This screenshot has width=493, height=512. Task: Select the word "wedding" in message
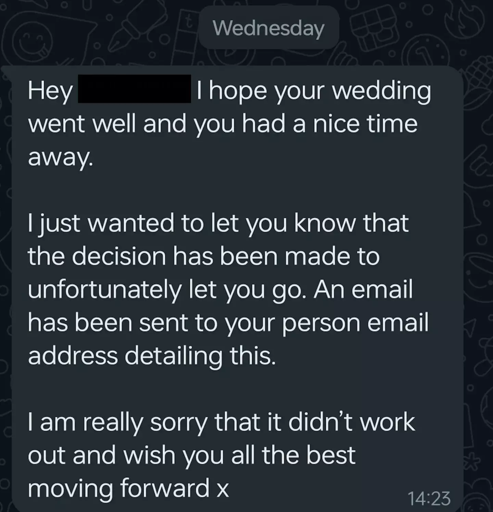tap(382, 91)
